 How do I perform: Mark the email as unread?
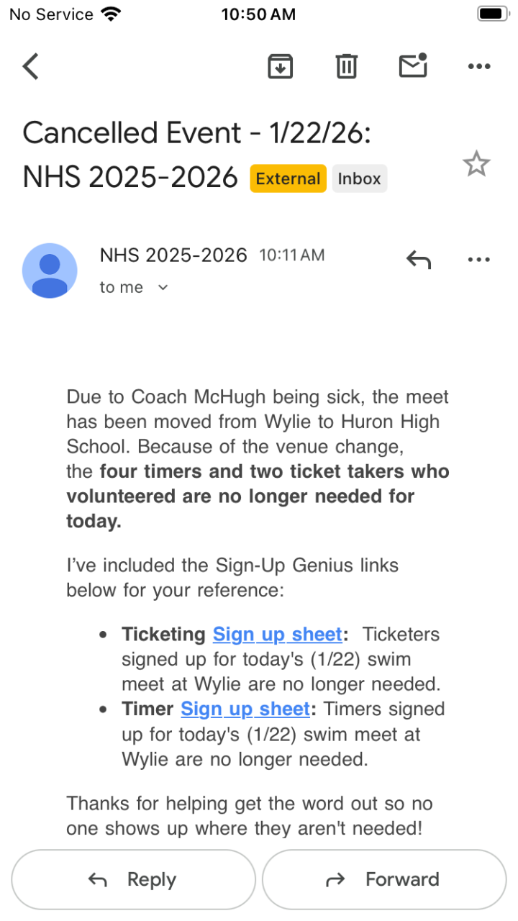click(x=413, y=65)
